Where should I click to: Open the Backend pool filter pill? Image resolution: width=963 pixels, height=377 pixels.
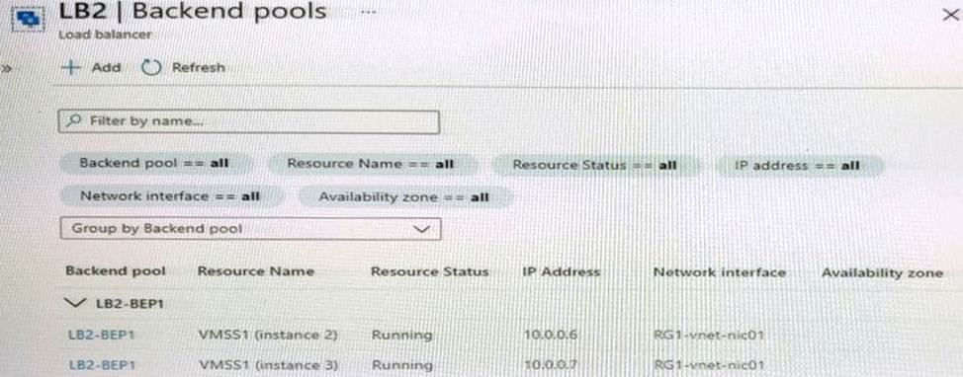pos(155,164)
